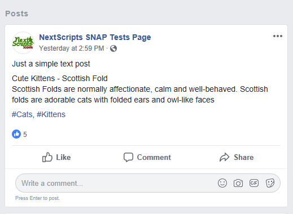Attach a photo via the camera icon
Image resolution: width=293 pixels, height=214 pixels.
click(238, 183)
